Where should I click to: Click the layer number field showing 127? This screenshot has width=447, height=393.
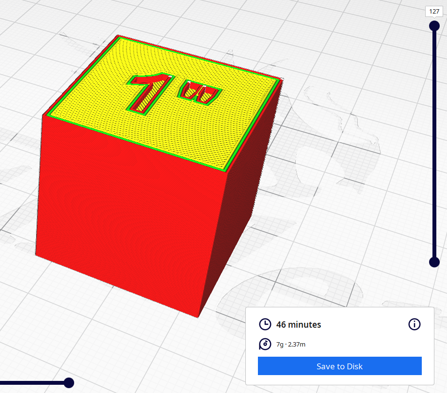(434, 12)
